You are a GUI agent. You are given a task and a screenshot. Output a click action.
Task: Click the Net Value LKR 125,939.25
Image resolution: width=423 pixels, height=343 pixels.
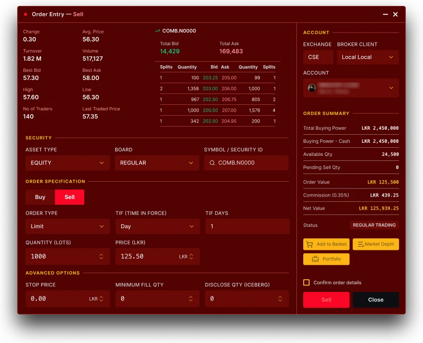[x=379, y=208]
